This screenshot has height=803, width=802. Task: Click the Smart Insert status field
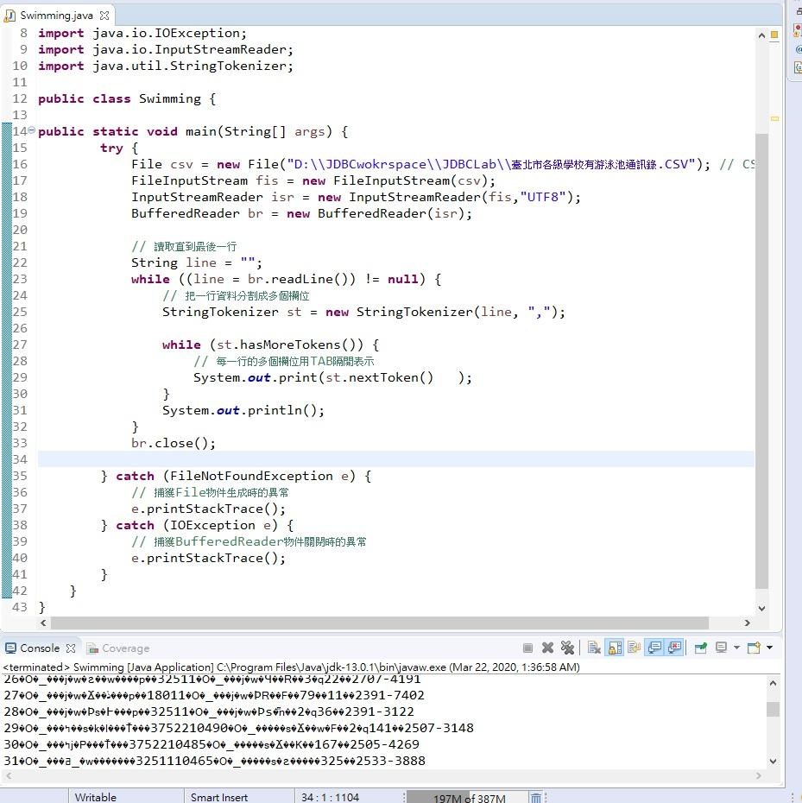219,797
